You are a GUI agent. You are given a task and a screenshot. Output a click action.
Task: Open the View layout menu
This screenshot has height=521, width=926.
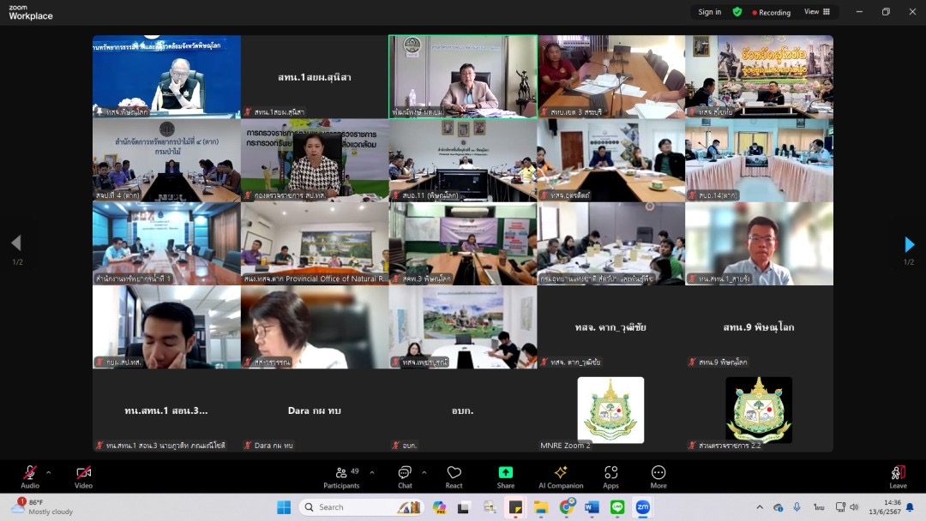(x=817, y=12)
